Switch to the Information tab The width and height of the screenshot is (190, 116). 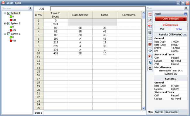click(x=171, y=112)
